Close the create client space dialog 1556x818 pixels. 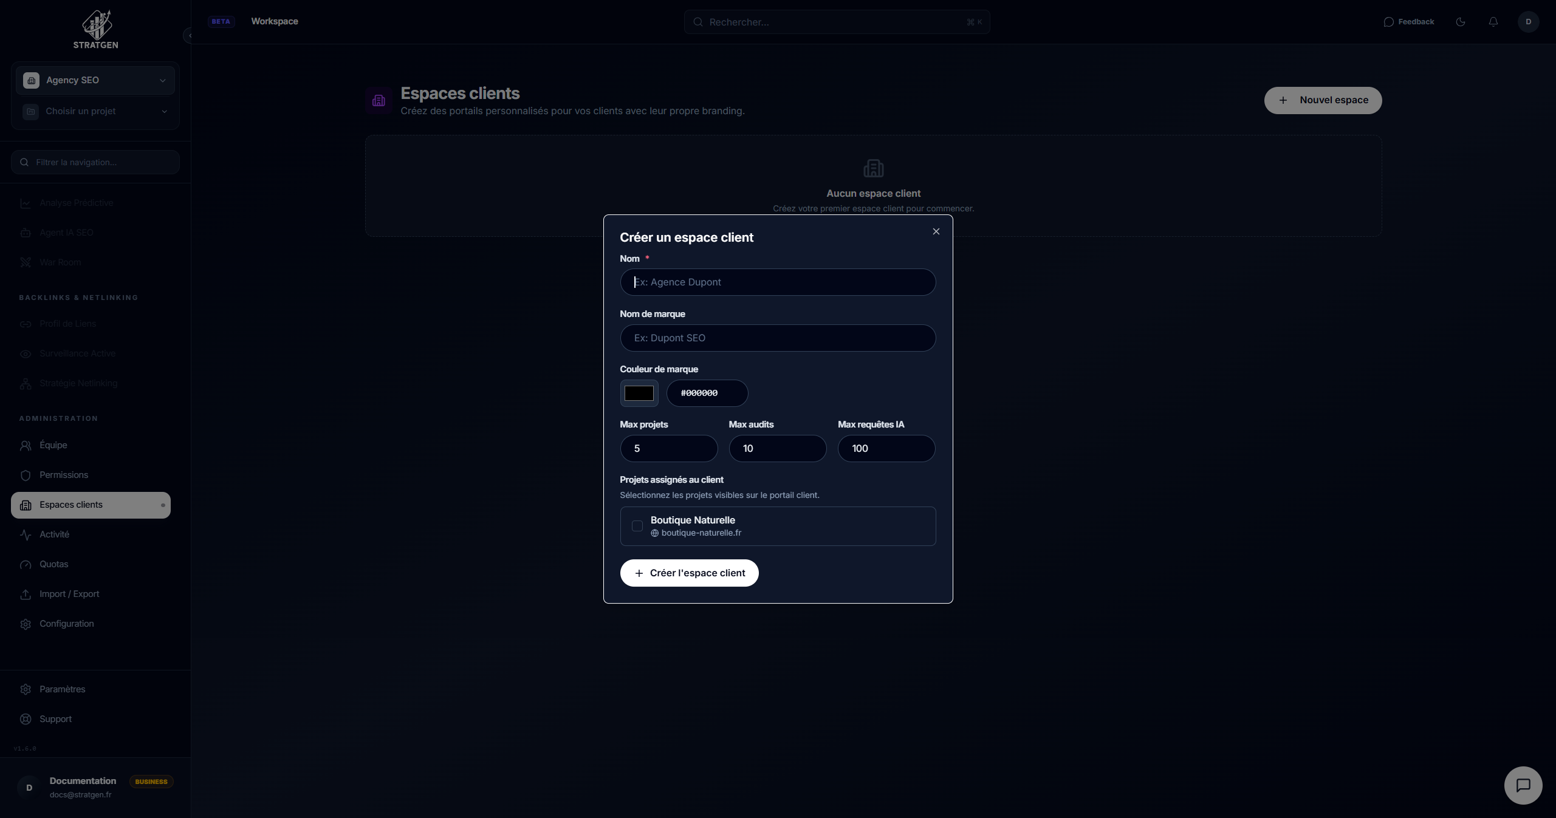(x=936, y=231)
